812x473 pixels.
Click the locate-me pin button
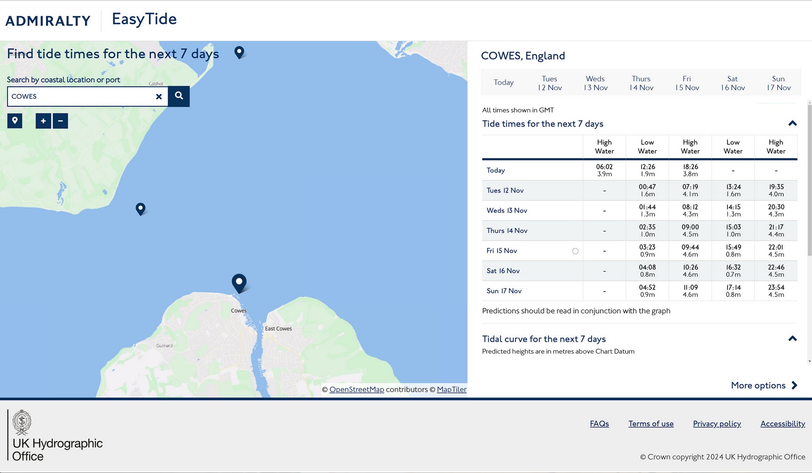(x=15, y=121)
